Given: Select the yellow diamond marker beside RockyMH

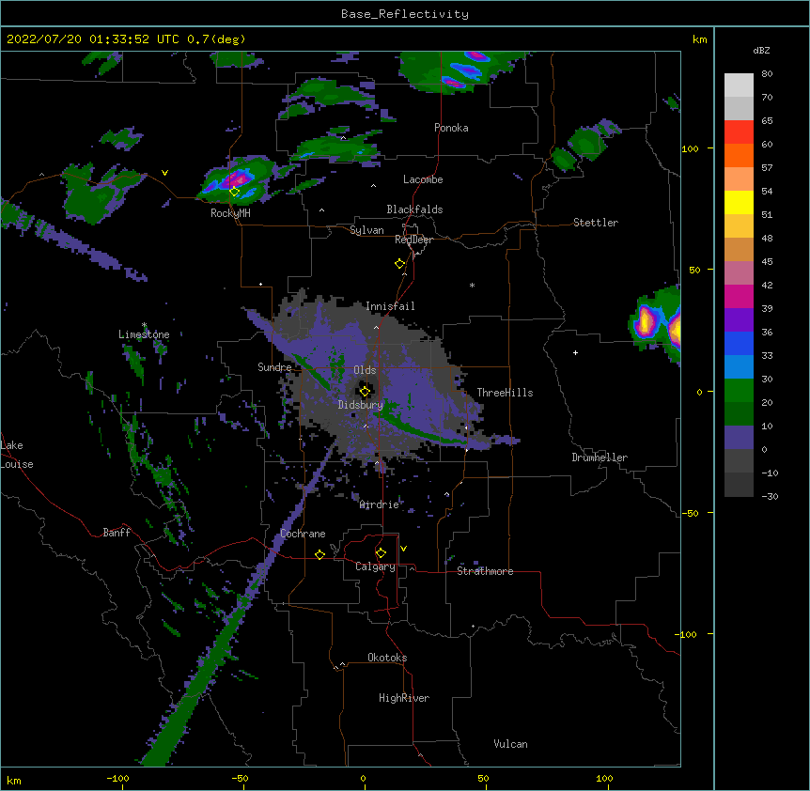Looking at the screenshot, I should [235, 192].
